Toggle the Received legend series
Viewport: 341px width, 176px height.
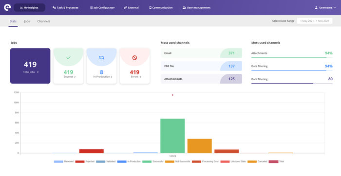pyautogui.click(x=64, y=161)
